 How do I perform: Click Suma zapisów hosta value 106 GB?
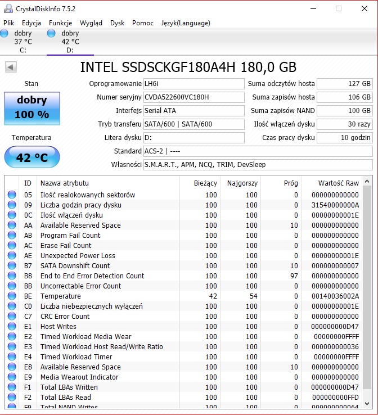(x=345, y=97)
